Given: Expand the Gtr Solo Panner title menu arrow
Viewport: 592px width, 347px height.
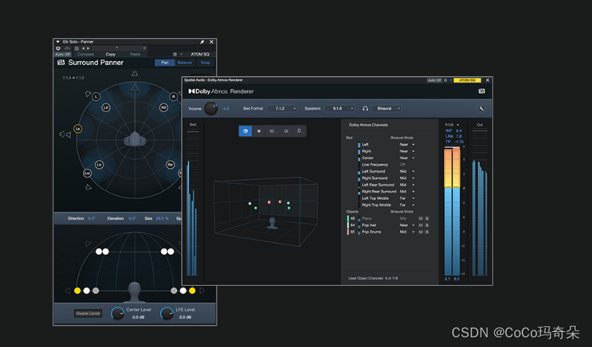Looking at the screenshot, I should tap(57, 42).
